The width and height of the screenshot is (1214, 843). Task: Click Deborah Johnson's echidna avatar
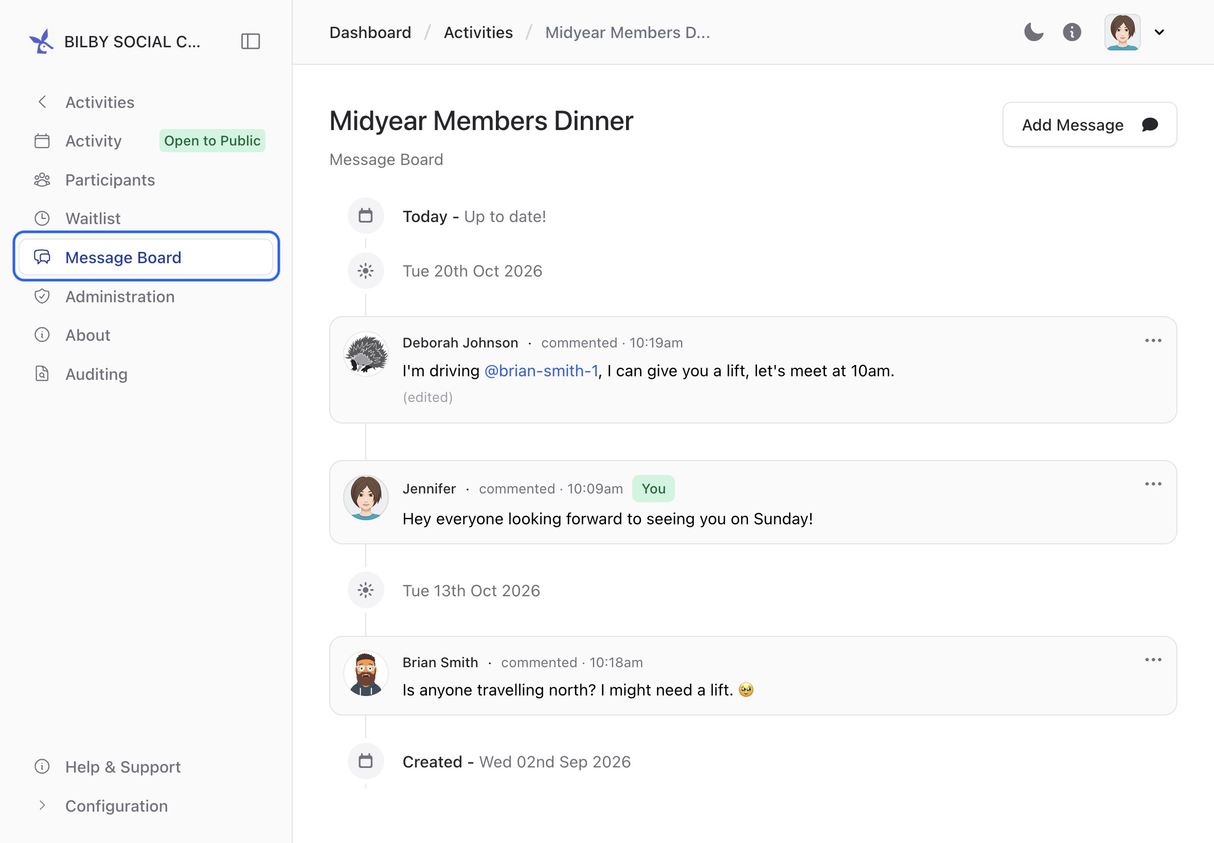[366, 354]
